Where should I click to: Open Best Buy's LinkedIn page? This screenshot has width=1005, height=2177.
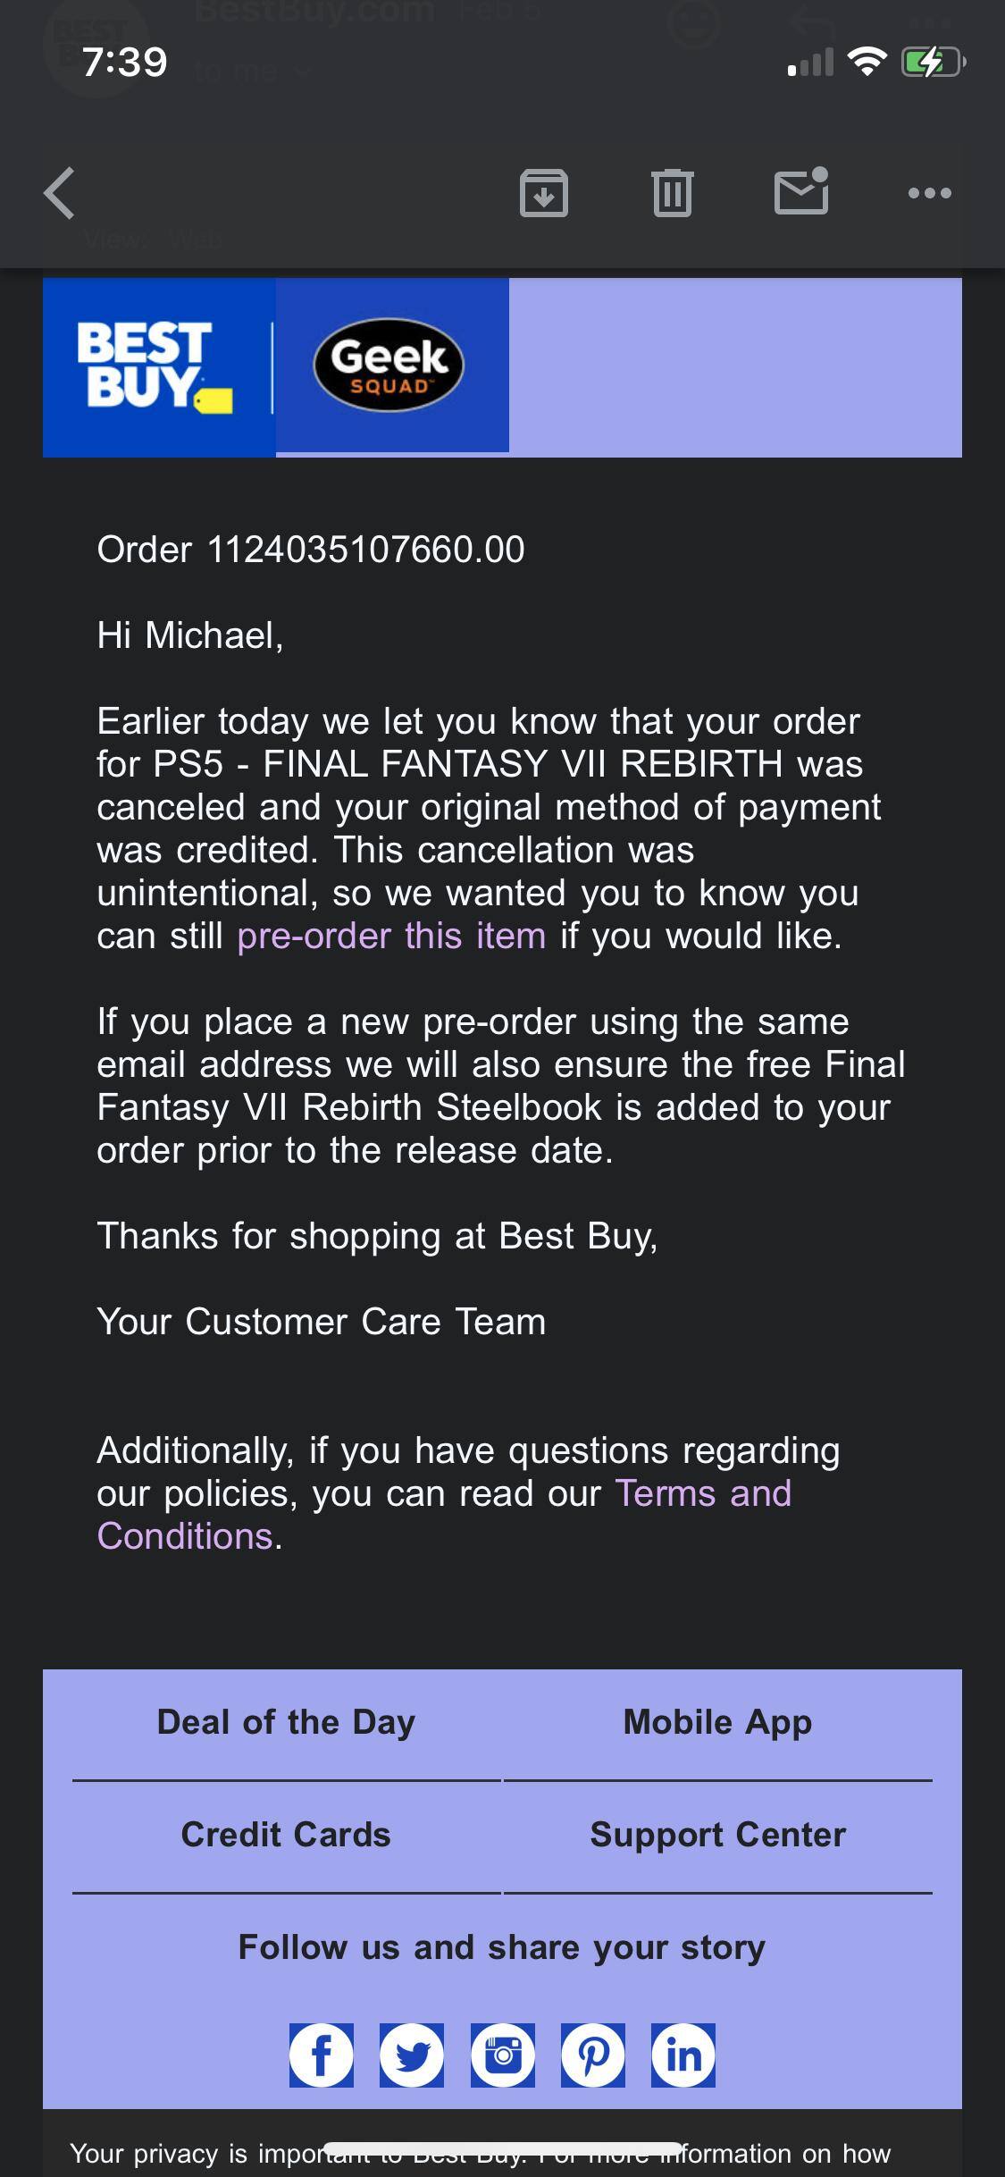coord(684,2055)
